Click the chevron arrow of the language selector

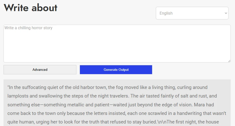pos(225,13)
